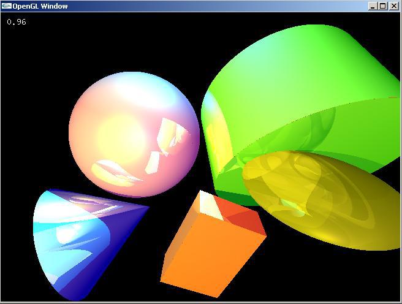Select the yellow translucent ellipsoid
402x304 pixels.
(322, 200)
